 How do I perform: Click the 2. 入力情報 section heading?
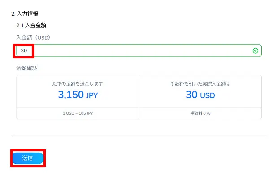[x=25, y=14]
